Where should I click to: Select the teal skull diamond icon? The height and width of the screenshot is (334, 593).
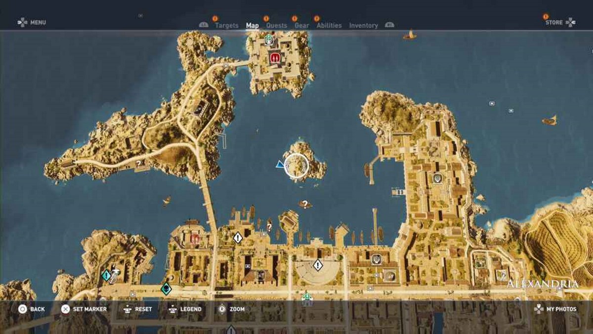(x=167, y=289)
